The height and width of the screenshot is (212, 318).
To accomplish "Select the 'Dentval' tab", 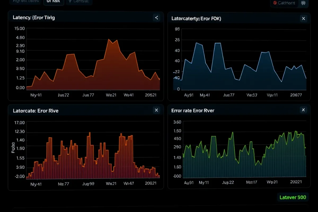I will point(79,2).
